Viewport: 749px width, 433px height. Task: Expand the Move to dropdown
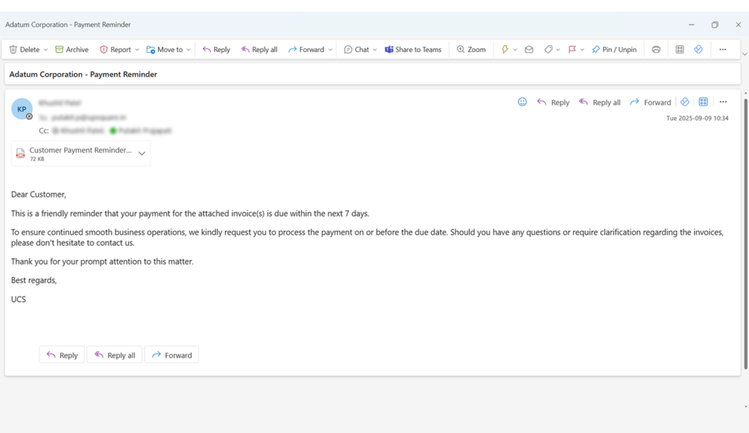click(188, 50)
